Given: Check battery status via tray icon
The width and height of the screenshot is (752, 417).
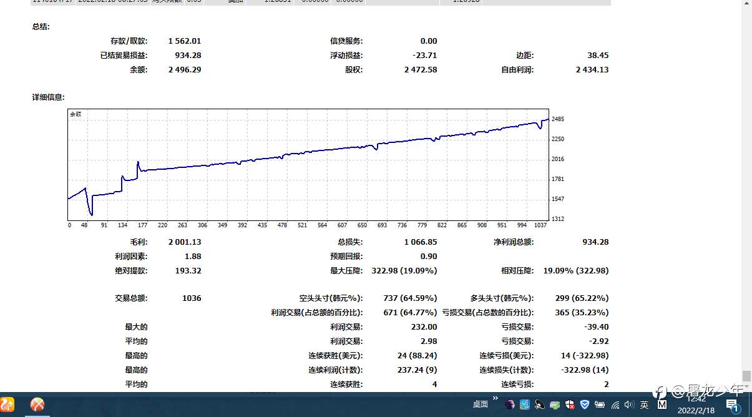Looking at the screenshot, I should coord(600,405).
